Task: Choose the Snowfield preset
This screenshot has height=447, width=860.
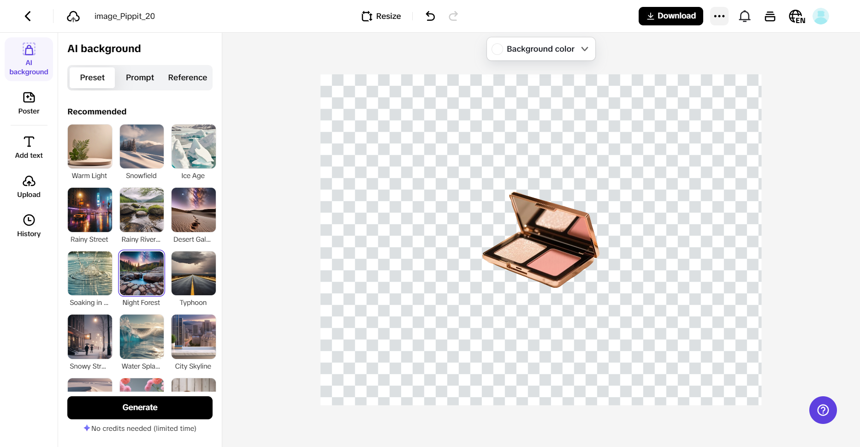Action: tap(142, 146)
